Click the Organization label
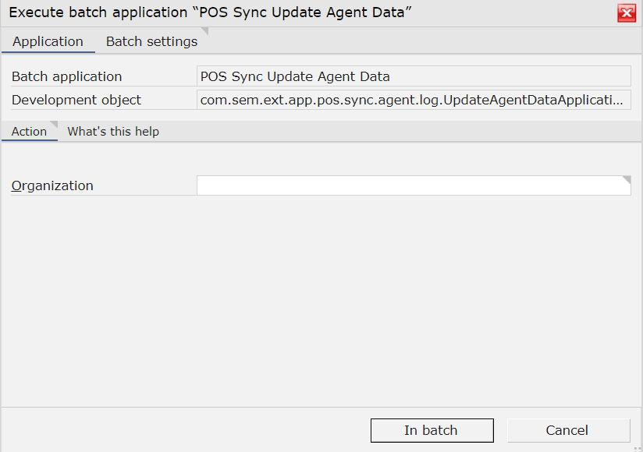Image resolution: width=643 pixels, height=452 pixels. tap(52, 186)
